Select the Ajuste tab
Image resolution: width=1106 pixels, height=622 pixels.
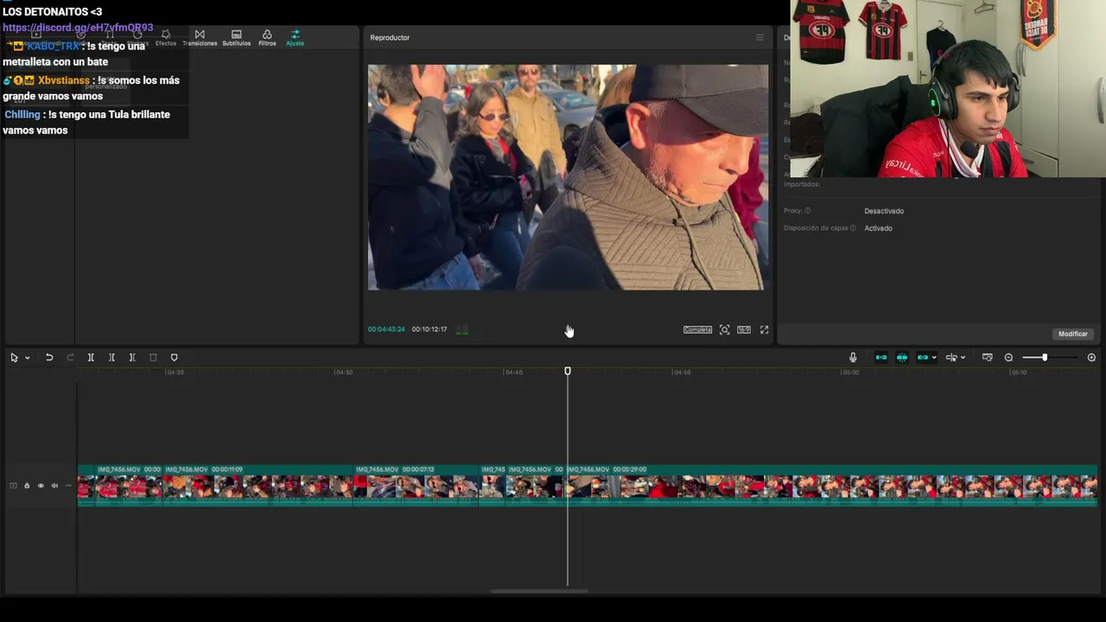[x=295, y=38]
